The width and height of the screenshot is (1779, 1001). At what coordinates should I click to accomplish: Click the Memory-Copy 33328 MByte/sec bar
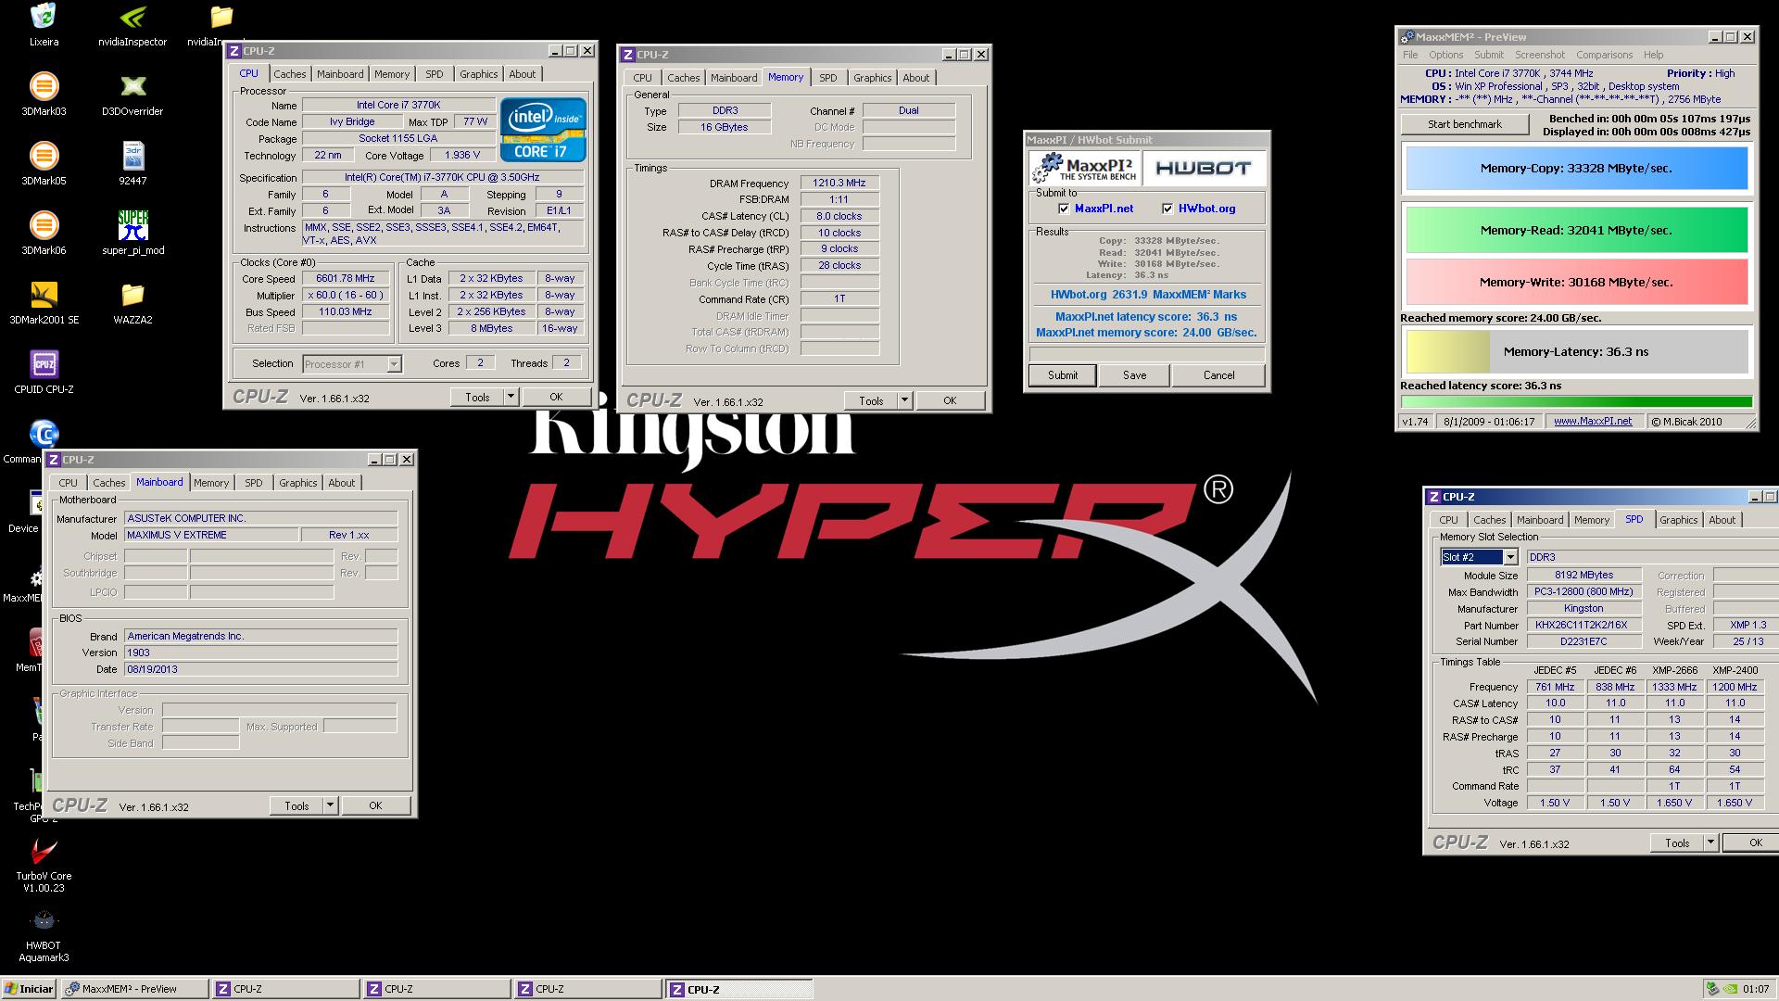(1577, 169)
